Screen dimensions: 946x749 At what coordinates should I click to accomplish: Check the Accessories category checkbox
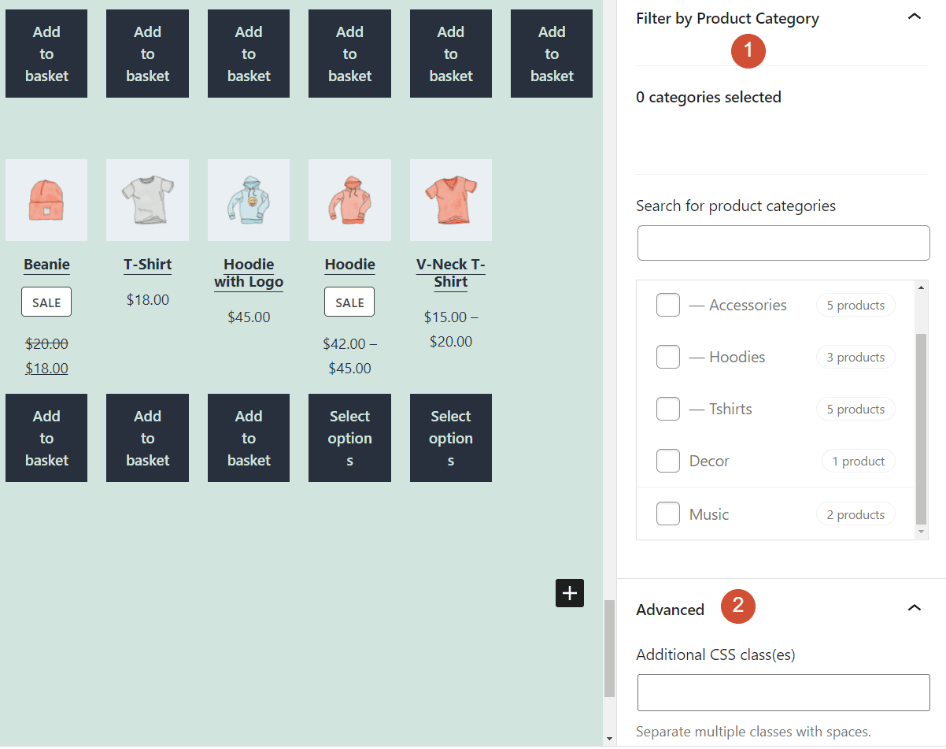click(x=667, y=305)
